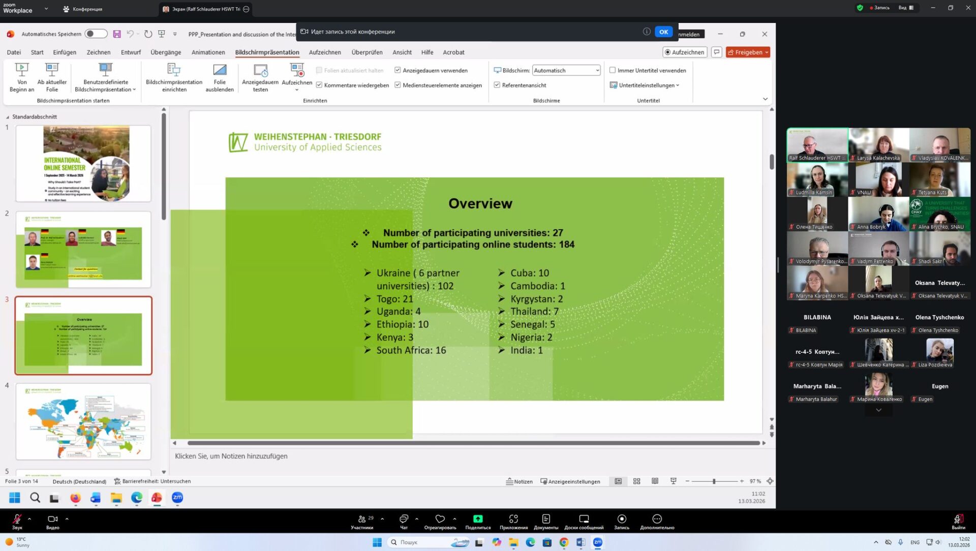Image resolution: width=976 pixels, height=551 pixels.
Task: Click OK on the recording notification
Action: pos(663,32)
